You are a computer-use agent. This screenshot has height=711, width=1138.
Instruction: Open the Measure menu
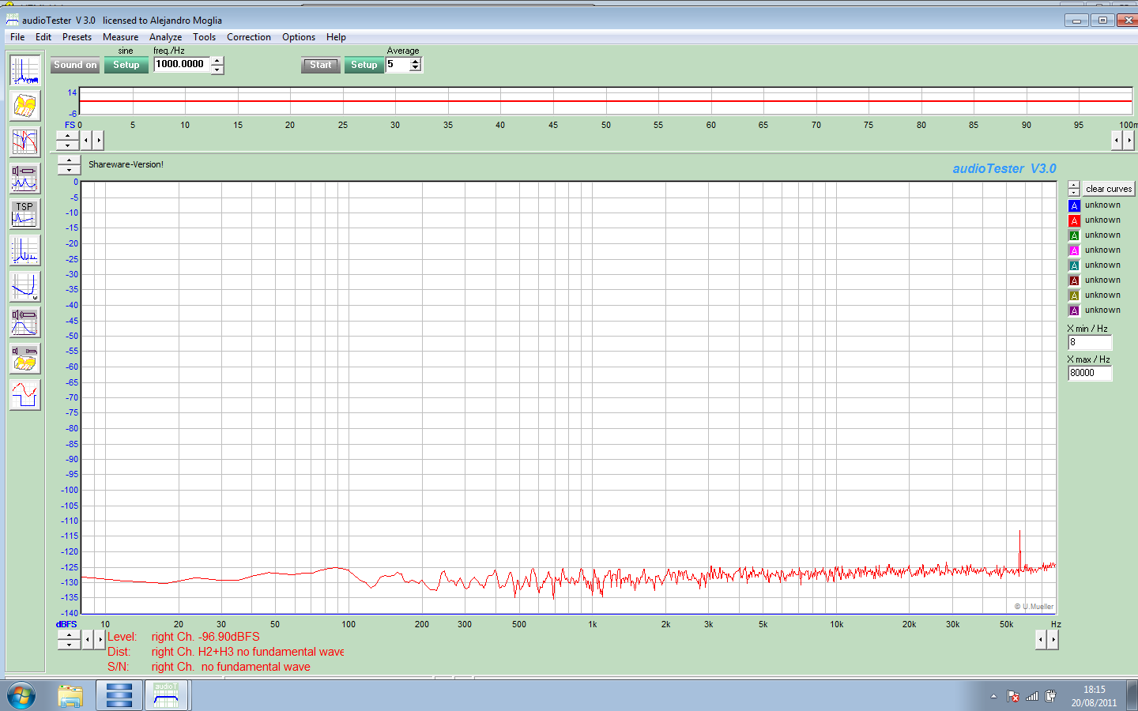click(x=120, y=37)
